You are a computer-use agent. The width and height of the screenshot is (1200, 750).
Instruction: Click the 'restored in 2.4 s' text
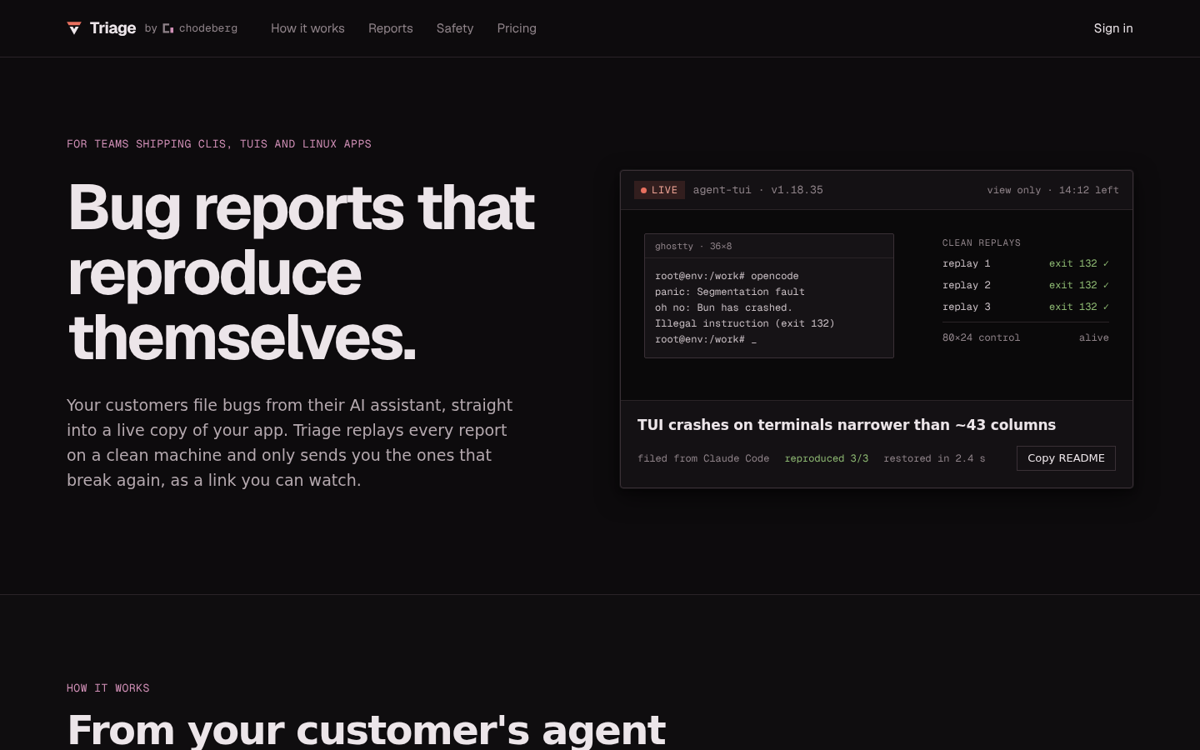point(934,458)
